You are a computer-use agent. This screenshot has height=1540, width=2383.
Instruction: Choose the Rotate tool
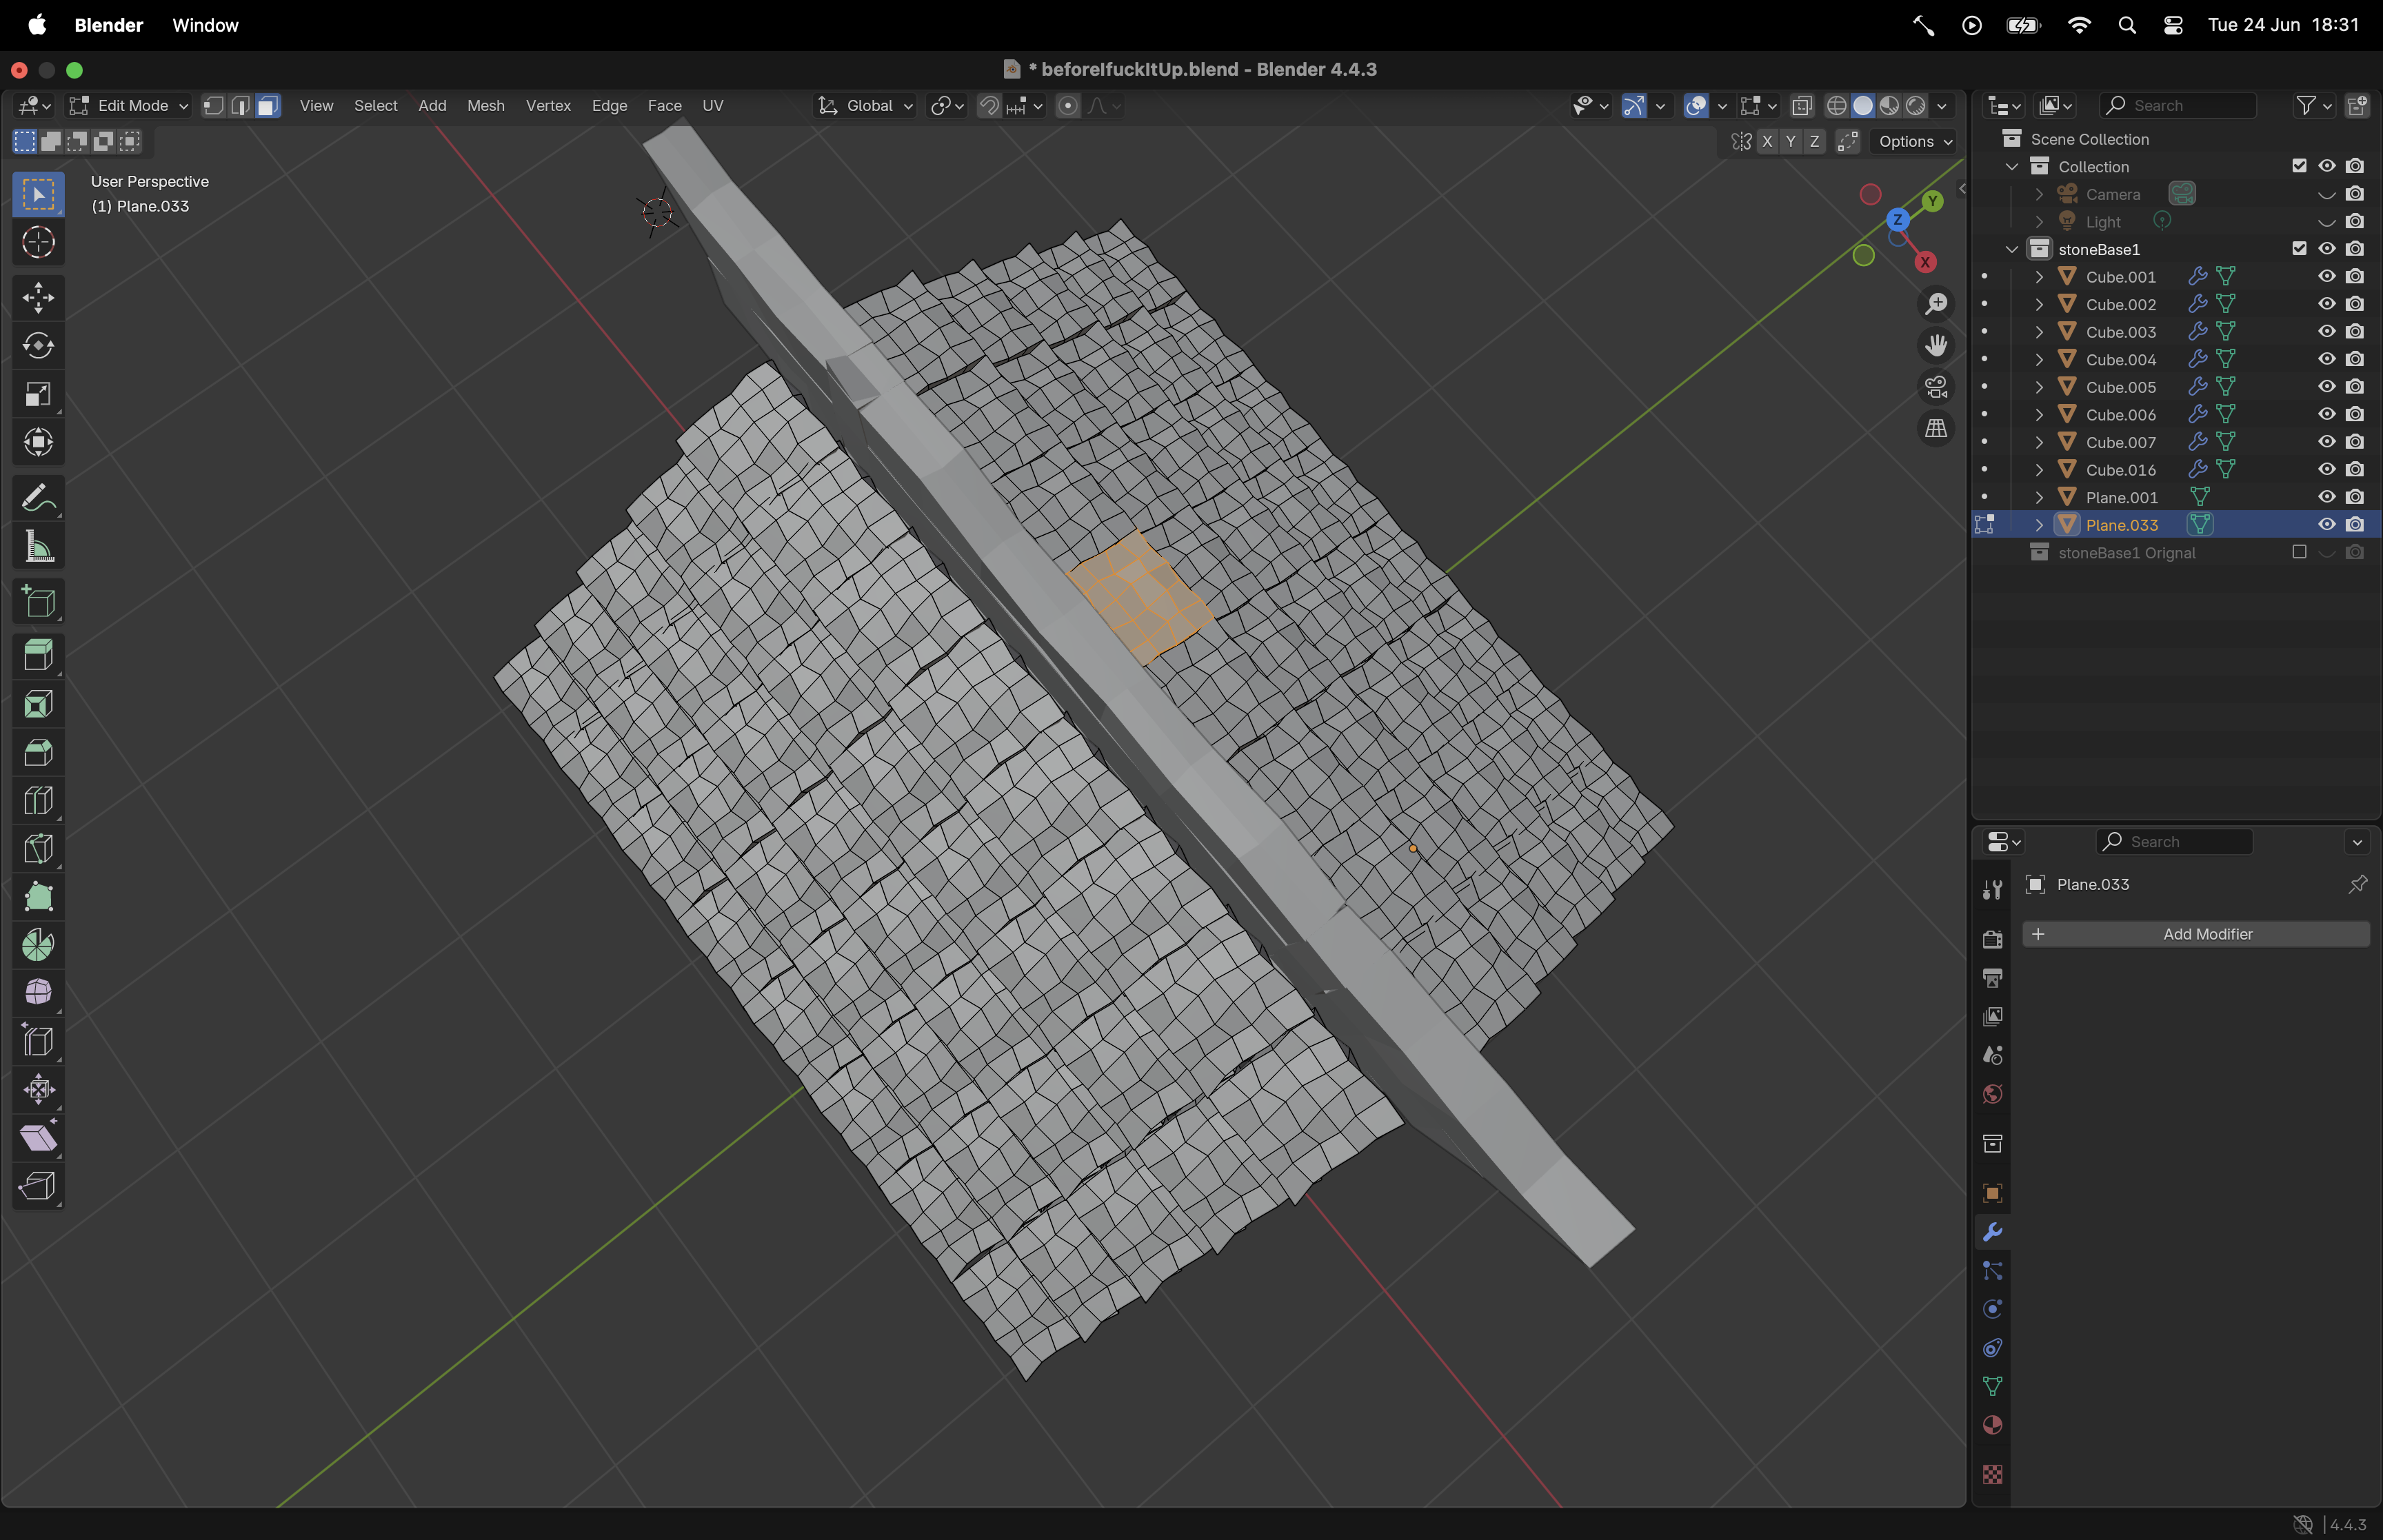coord(38,346)
